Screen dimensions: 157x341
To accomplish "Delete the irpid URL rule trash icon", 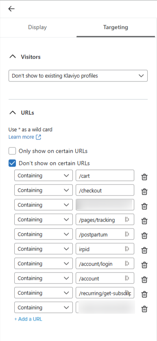I will [144, 250].
